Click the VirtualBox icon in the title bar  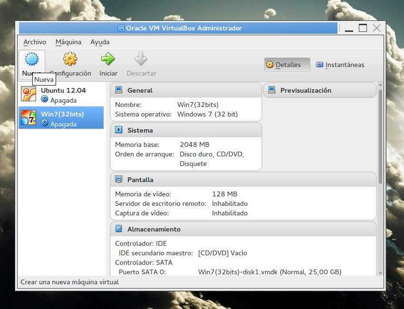pos(121,28)
